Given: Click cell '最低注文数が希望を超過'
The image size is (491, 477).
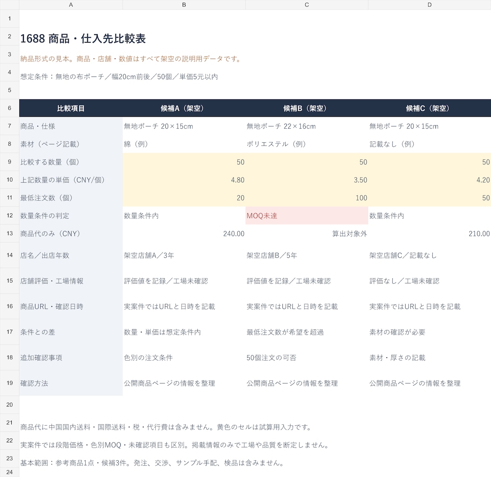Looking at the screenshot, I should [307, 332].
